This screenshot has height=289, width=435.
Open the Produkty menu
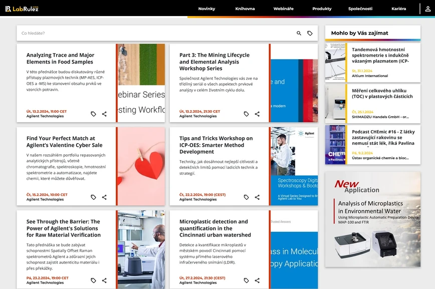(x=322, y=9)
